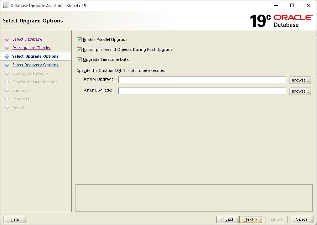Screen dimensions: 317x225
Task: Disable Enable Parallel Upgrade
Action: point(79,40)
